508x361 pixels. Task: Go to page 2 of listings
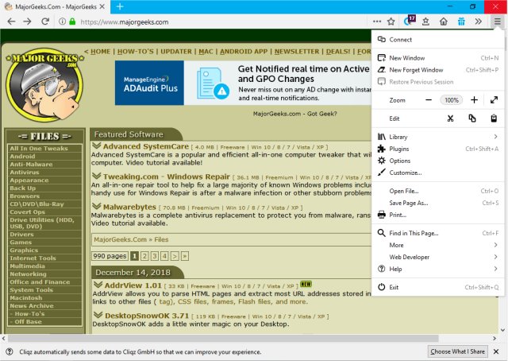[x=144, y=256]
